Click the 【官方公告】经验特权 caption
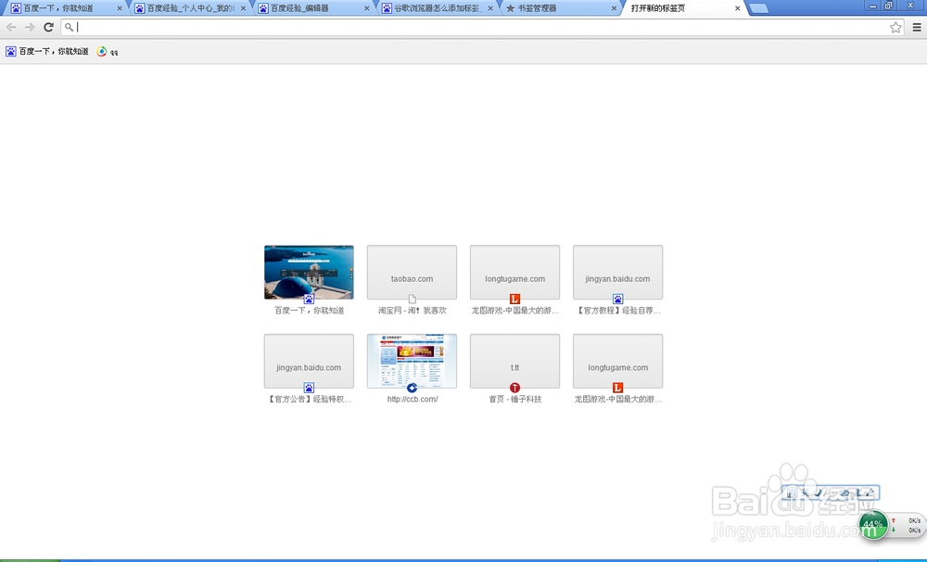The height and width of the screenshot is (562, 927). pyautogui.click(x=309, y=400)
